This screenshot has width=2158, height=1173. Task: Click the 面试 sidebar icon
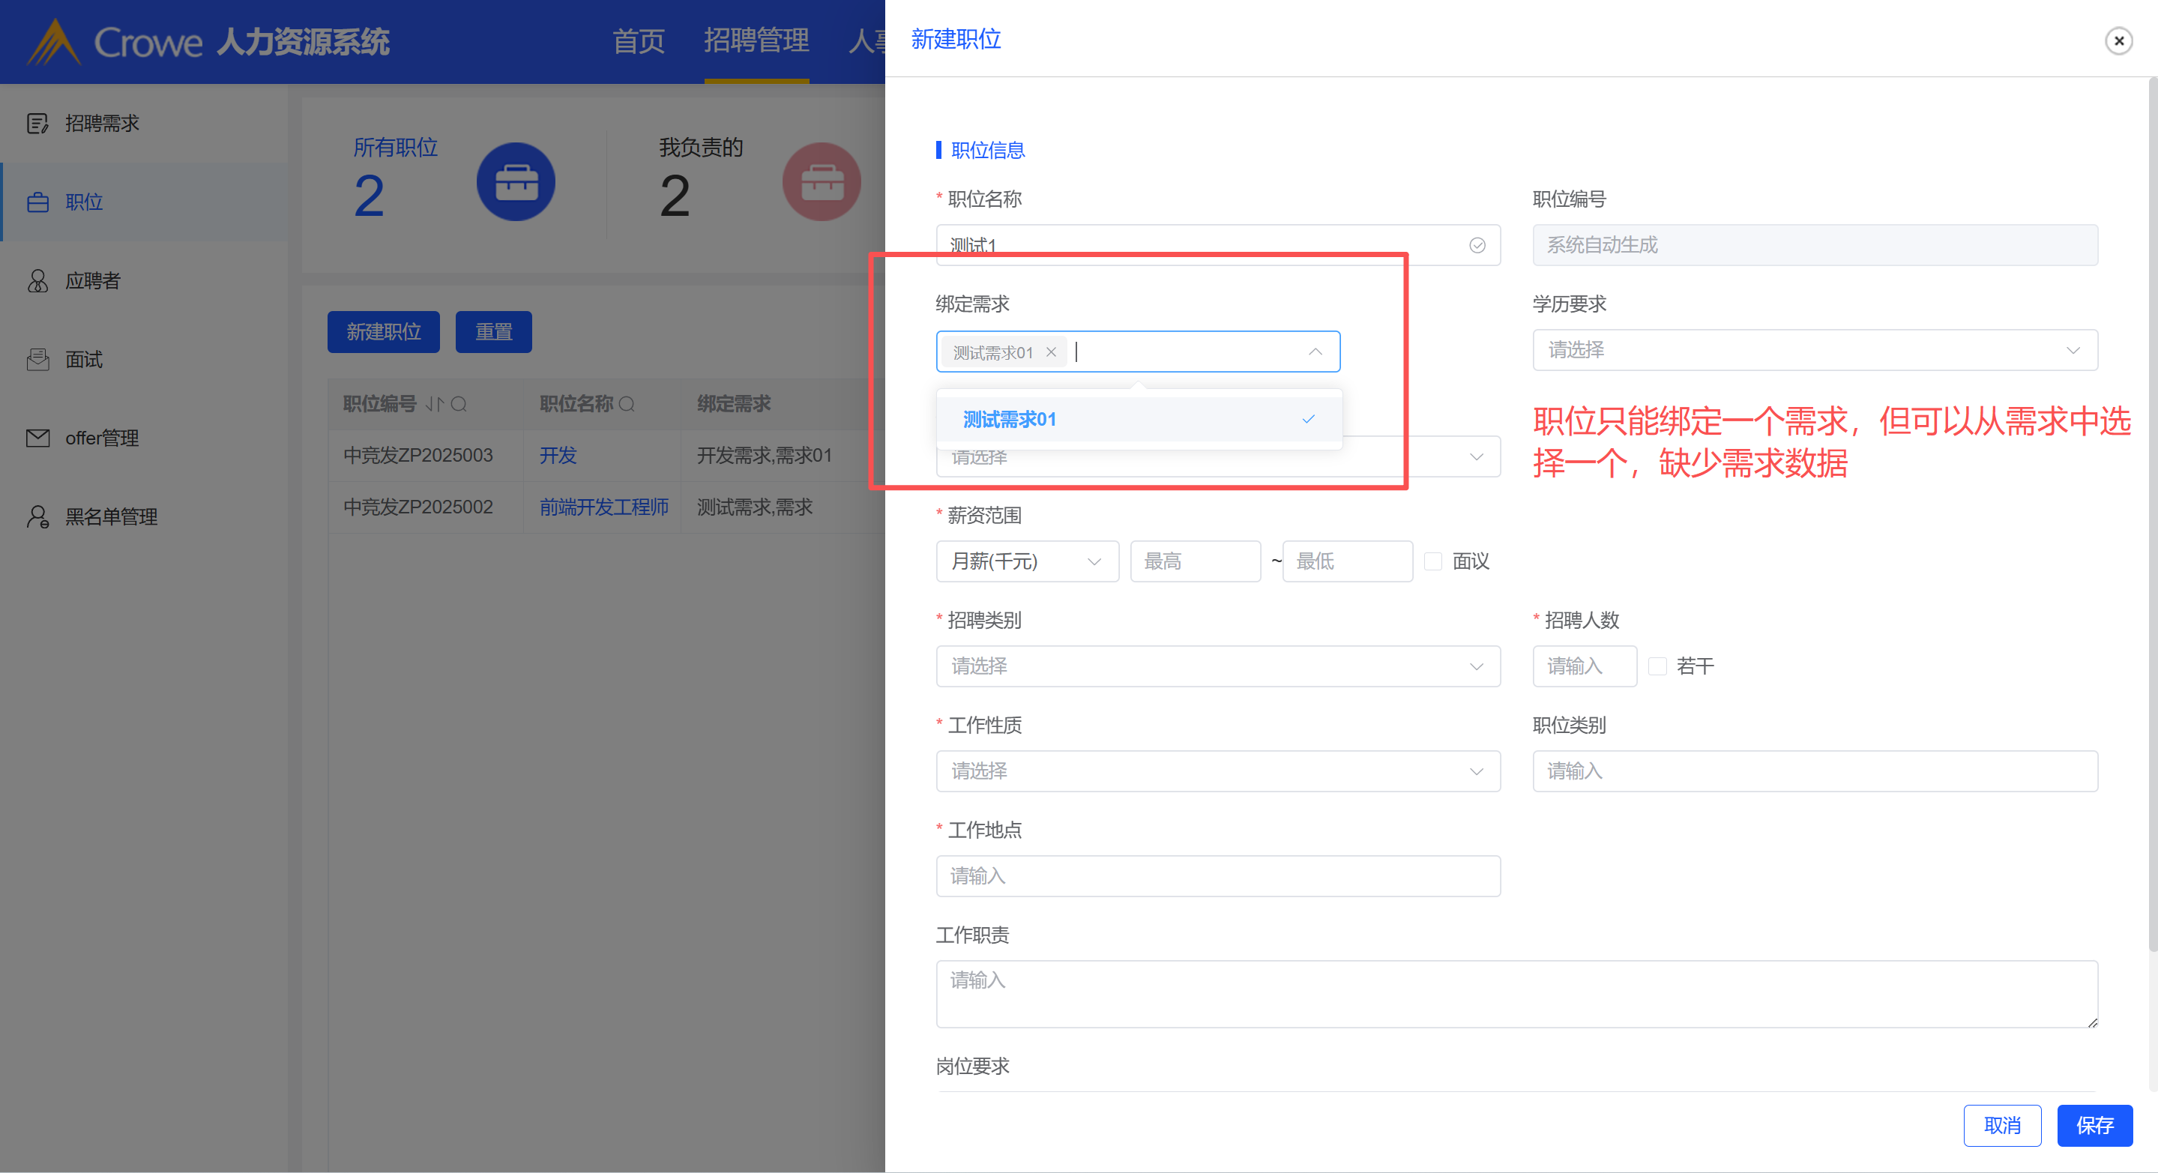37,360
